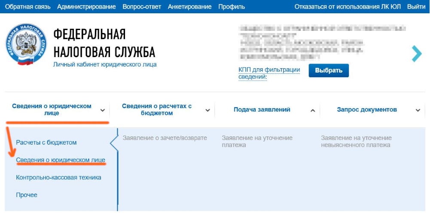The height and width of the screenshot is (215, 430).
Task: Open the Администрирование section
Action: [86, 6]
